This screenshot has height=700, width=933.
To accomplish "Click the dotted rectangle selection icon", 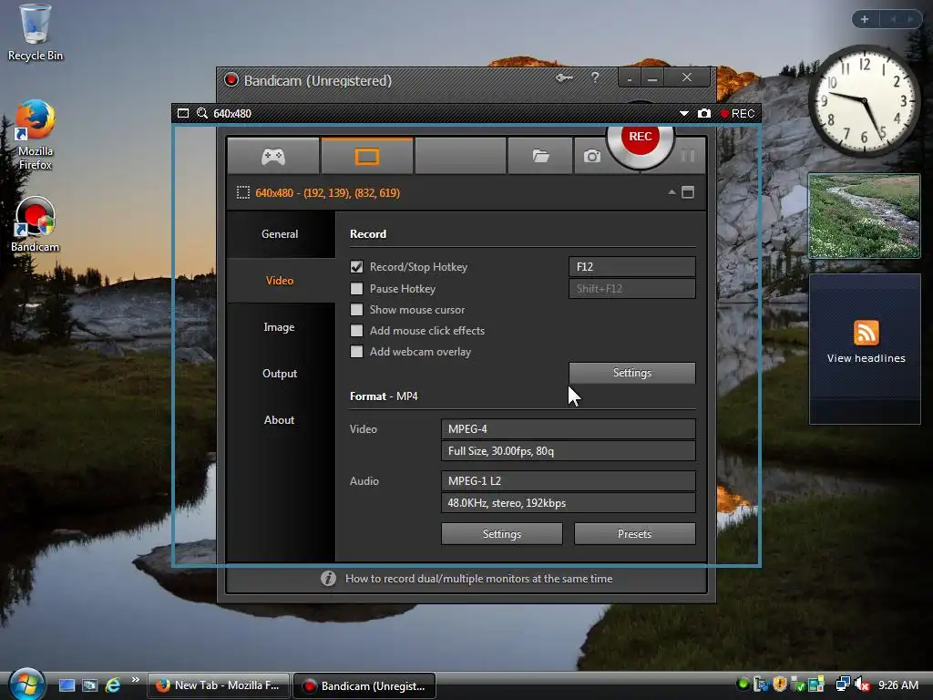I will [x=242, y=192].
